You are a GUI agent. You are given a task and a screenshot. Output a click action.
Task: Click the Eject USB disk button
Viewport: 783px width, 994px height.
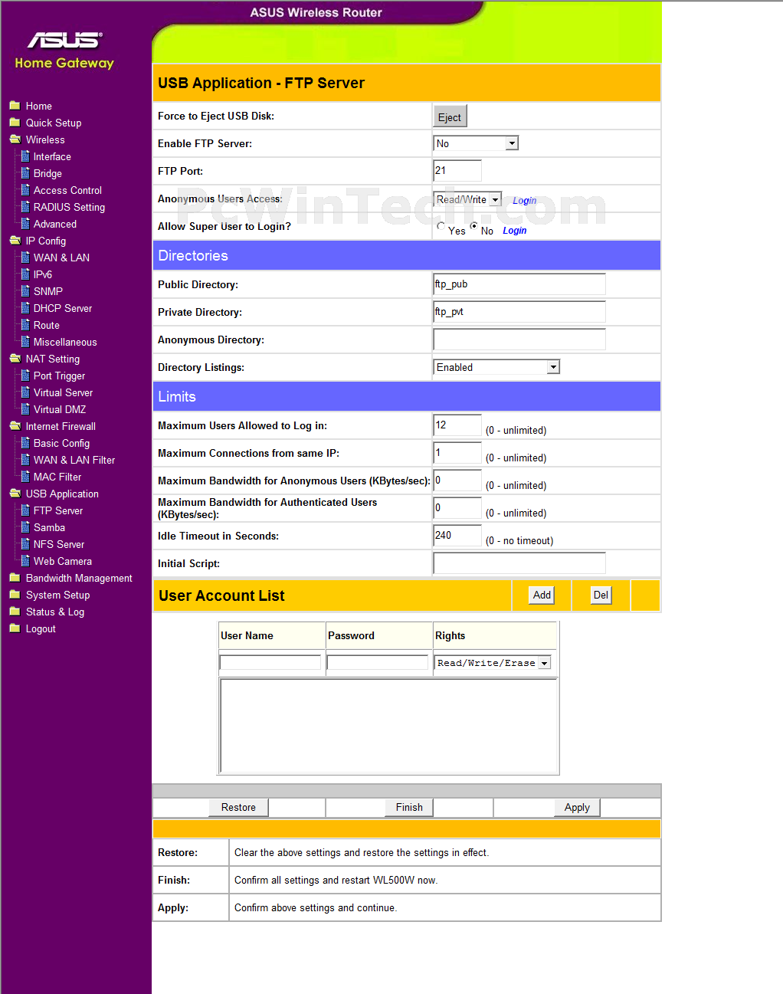pos(450,116)
